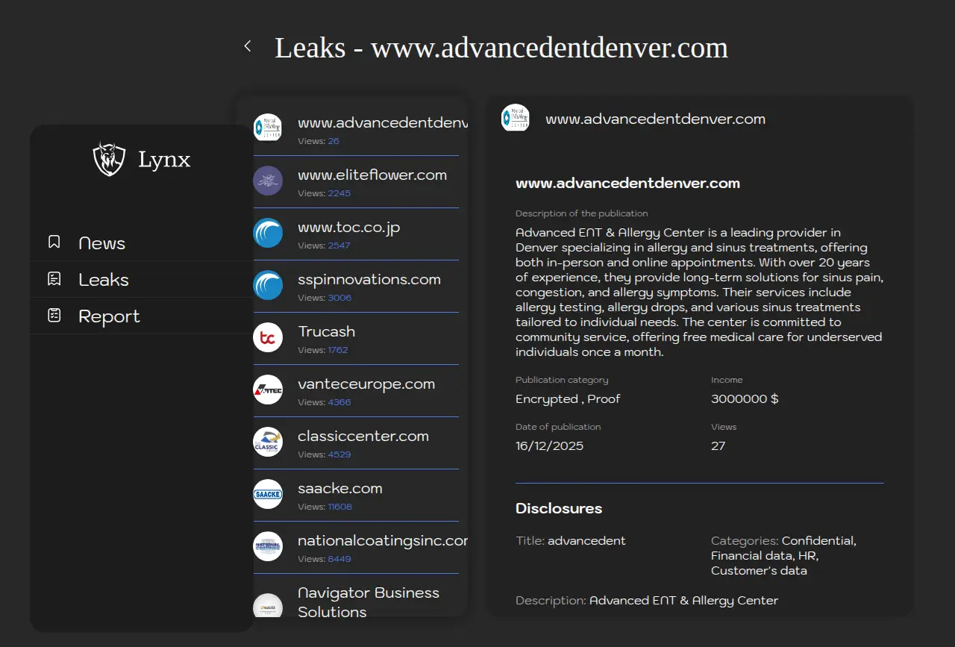The image size is (955, 647).
Task: Click the Leaks document icon in sidebar
Action: click(54, 279)
